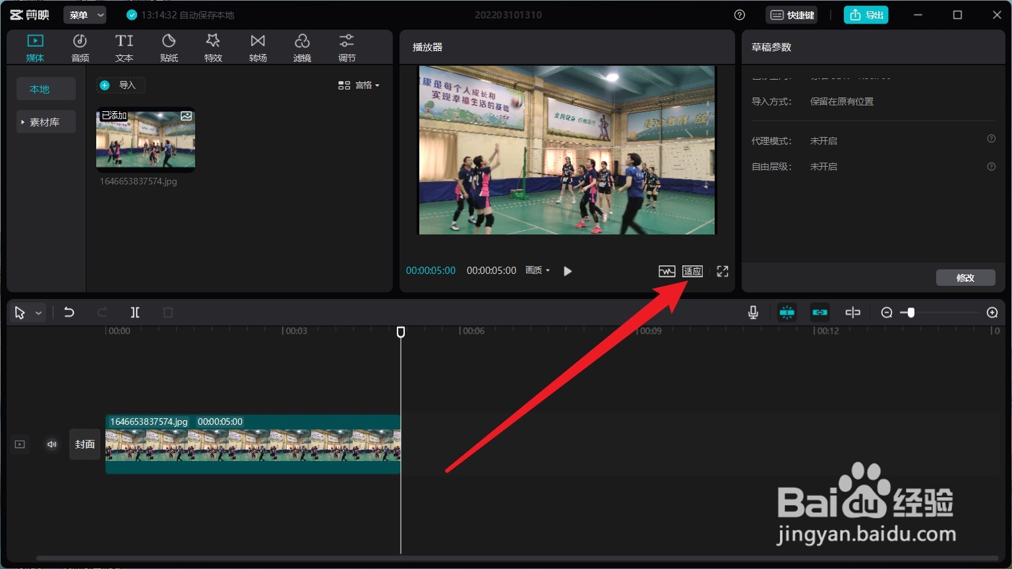
Task: Click the 修改 modify button
Action: point(965,277)
